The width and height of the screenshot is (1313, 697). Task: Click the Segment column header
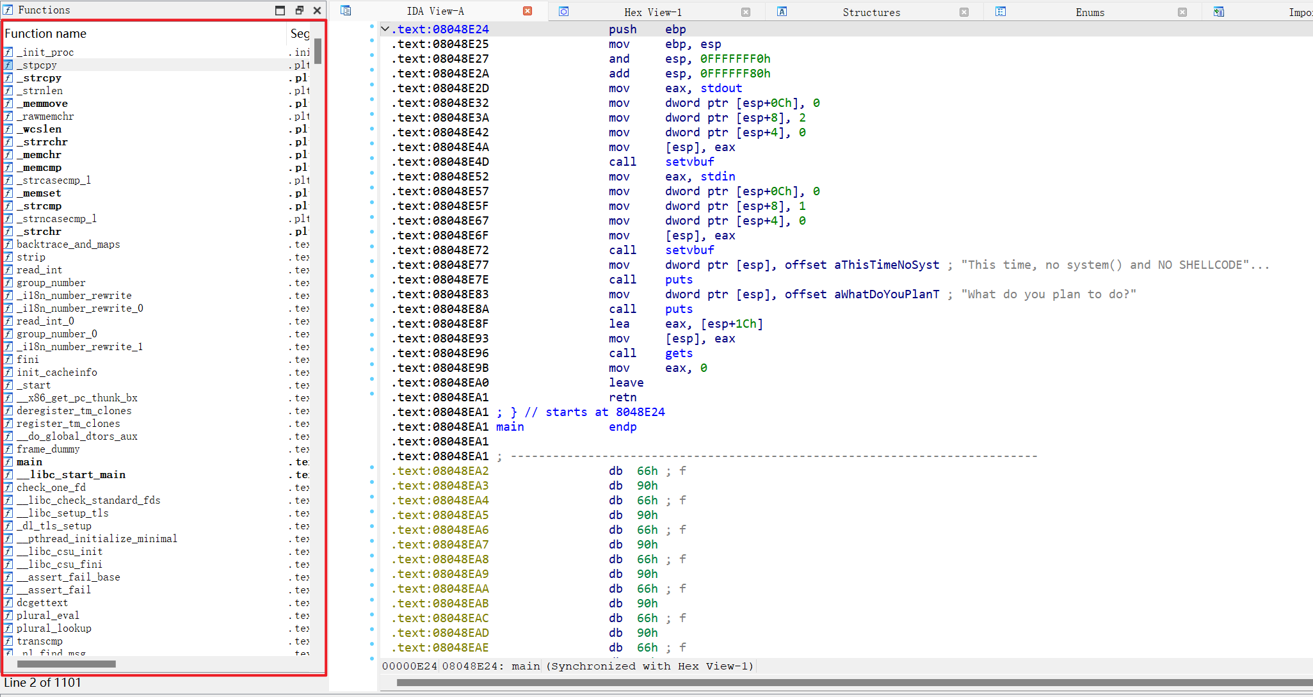pyautogui.click(x=299, y=34)
